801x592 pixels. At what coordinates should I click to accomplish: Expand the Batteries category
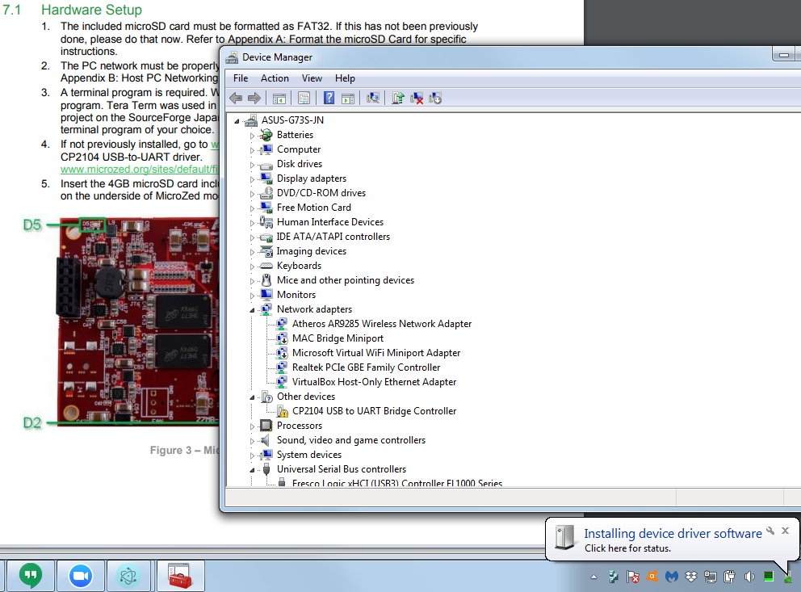tap(252, 136)
